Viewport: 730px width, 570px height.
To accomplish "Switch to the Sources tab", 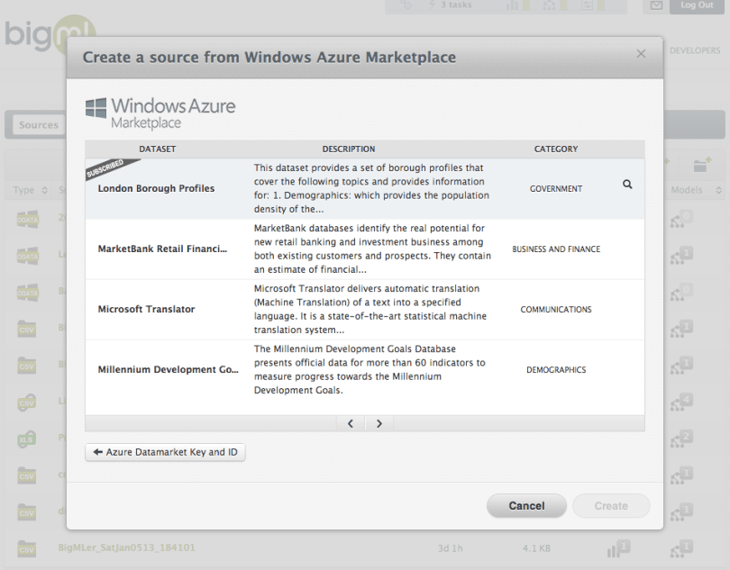I will [x=38, y=124].
